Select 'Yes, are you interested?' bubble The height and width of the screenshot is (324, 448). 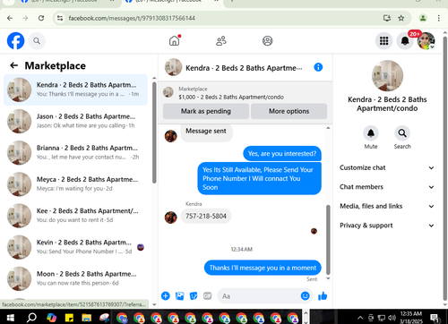coord(282,154)
